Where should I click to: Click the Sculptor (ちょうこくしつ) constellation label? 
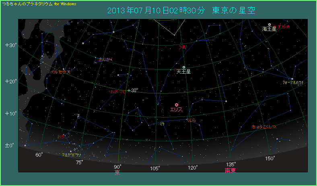coord(264,126)
